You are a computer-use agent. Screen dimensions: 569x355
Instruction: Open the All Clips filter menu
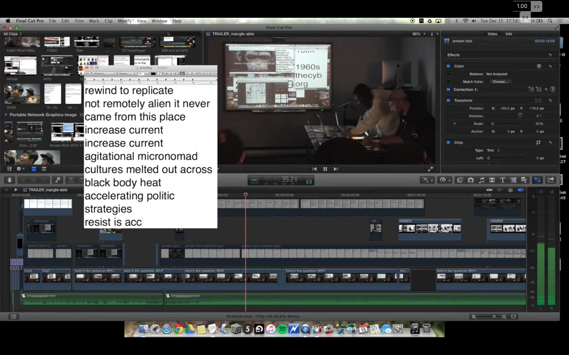coord(12,34)
